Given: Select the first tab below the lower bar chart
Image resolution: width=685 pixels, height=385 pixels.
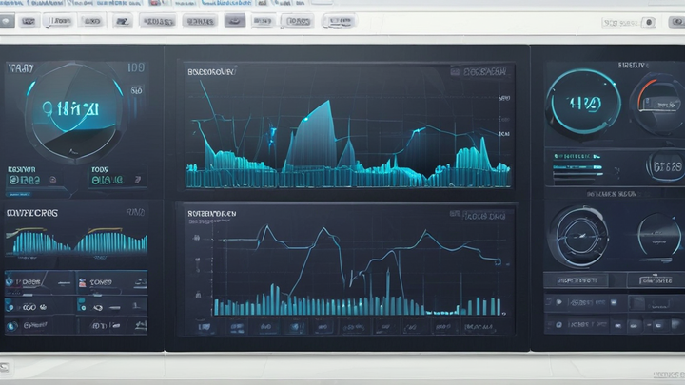Looking at the screenshot, I should [x=205, y=327].
